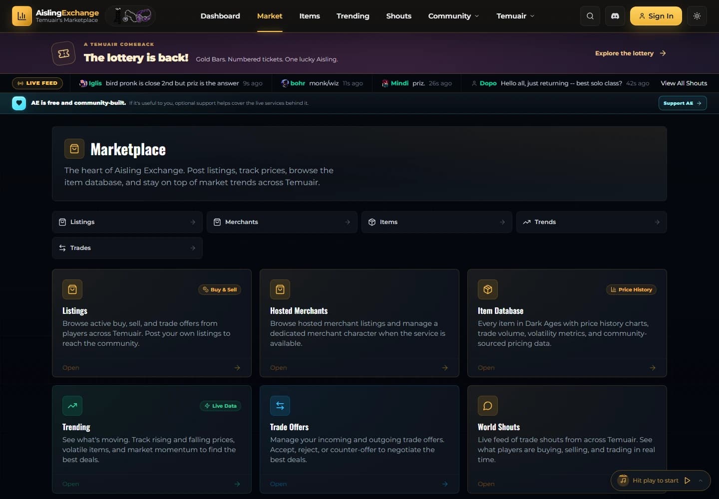
Task: Click the World Shouts speech bubble icon
Action: 488,406
